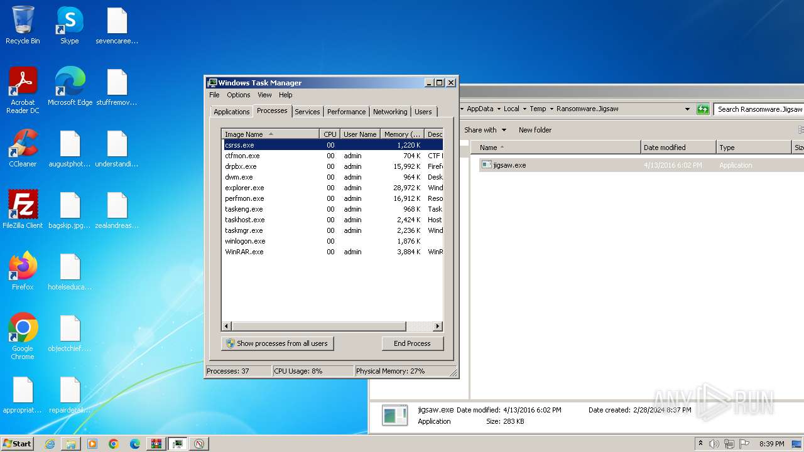Select the repairdetail file on desktop

pyautogui.click(x=70, y=394)
